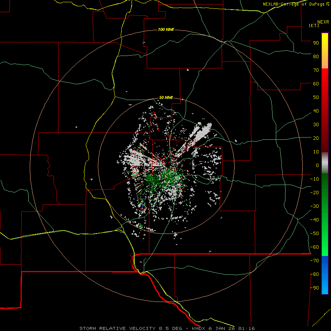
Task: Click the -70 value on the velocity scale
Action: pyautogui.click(x=314, y=261)
